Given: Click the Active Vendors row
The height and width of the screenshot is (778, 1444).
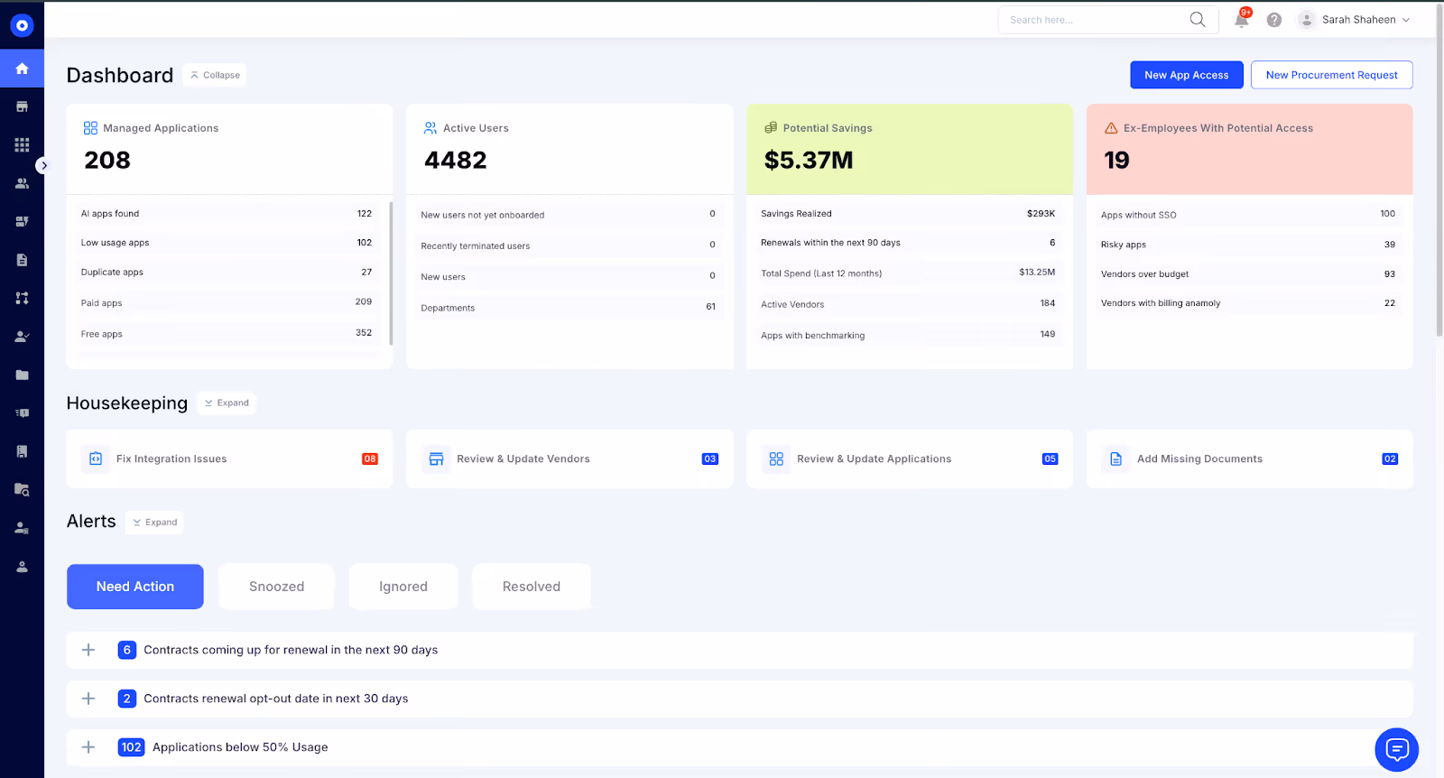Looking at the screenshot, I should click(x=910, y=304).
